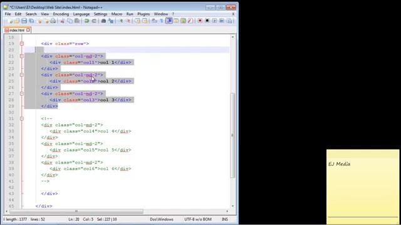Click the vertical scrollbar thumb in the editor
This screenshot has width=401, height=225.
click(232, 135)
